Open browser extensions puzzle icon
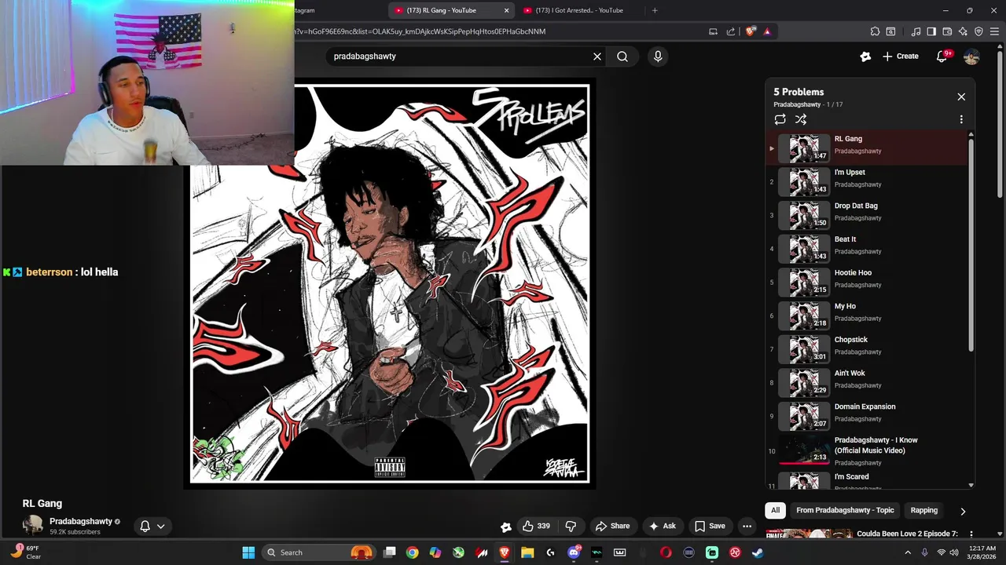Viewport: 1006px width, 565px height. coord(875,31)
